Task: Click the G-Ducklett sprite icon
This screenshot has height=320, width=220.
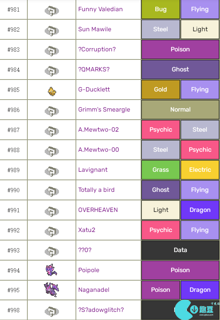Action: tap(52, 91)
